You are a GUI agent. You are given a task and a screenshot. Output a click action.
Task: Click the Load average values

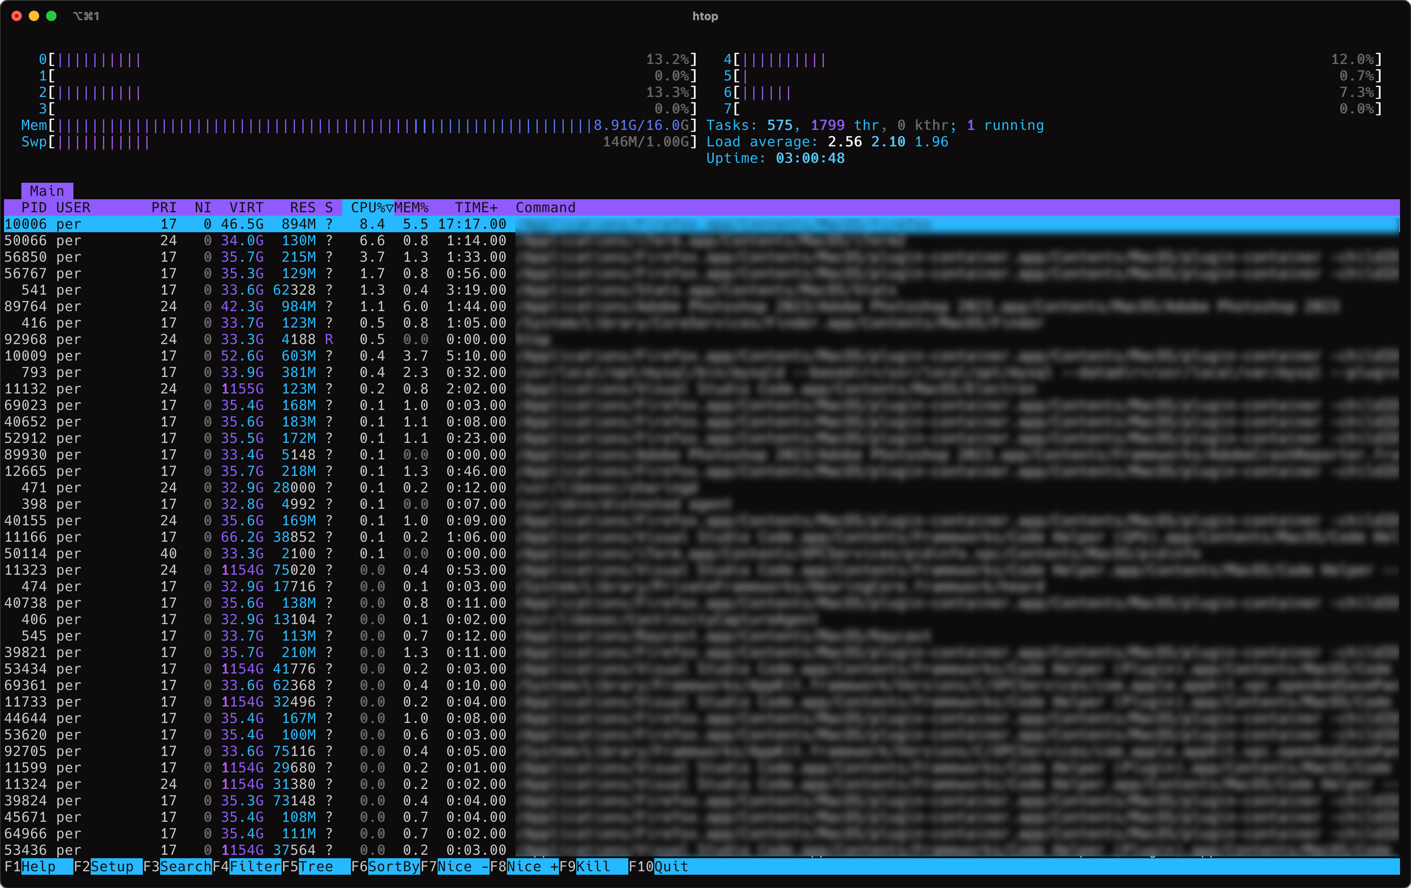(888, 142)
